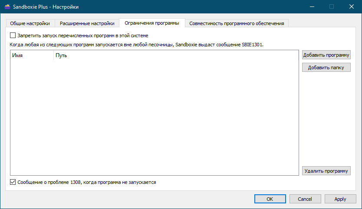
Task: Click the Sandboxie Plus title bar icon
Action: click(x=7, y=6)
